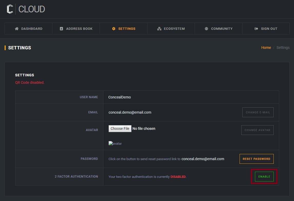Open the Address Book tab label
This screenshot has width=294, height=201.
click(x=79, y=29)
